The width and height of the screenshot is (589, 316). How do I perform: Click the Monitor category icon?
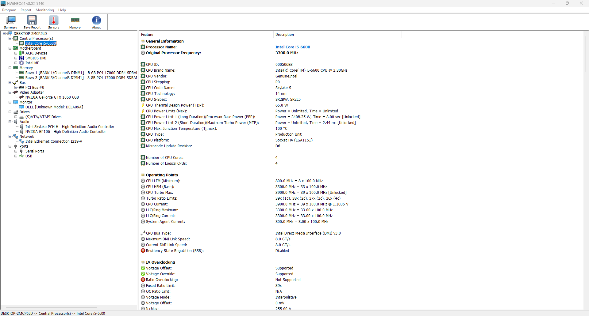16,102
